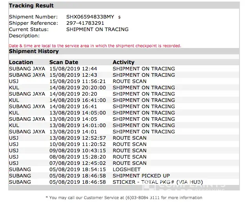The width and height of the screenshot is (245, 205).
Task: Click the scan date 13/08/2019 12:52:57
Action: point(77,138)
